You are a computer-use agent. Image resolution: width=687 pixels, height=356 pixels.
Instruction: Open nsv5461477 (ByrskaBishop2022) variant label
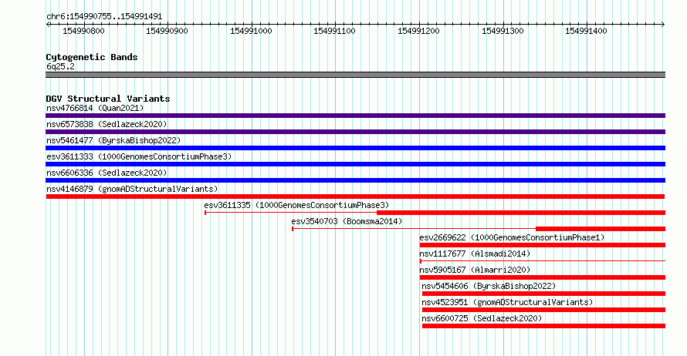[x=113, y=140]
